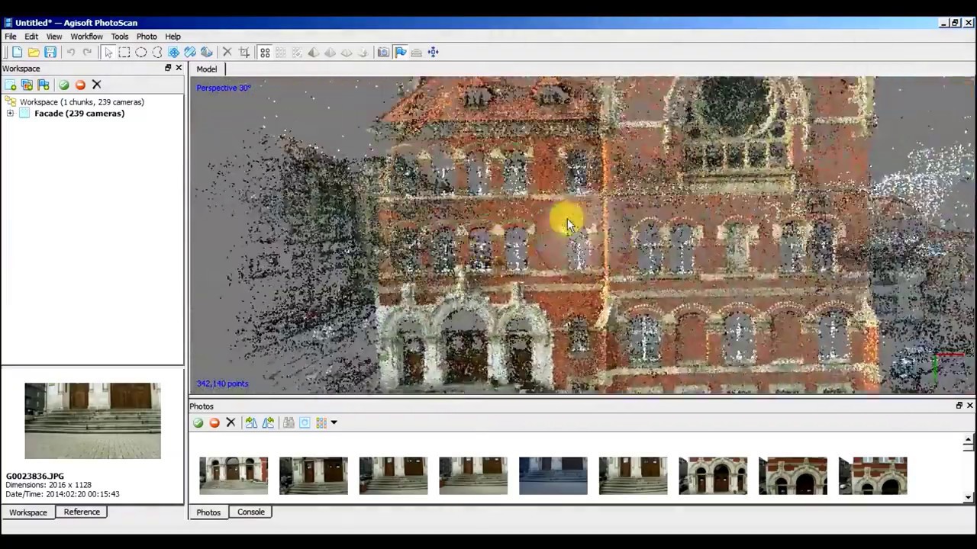
Task: Enable cameras in the Photos pane toolbar
Action: (x=198, y=422)
